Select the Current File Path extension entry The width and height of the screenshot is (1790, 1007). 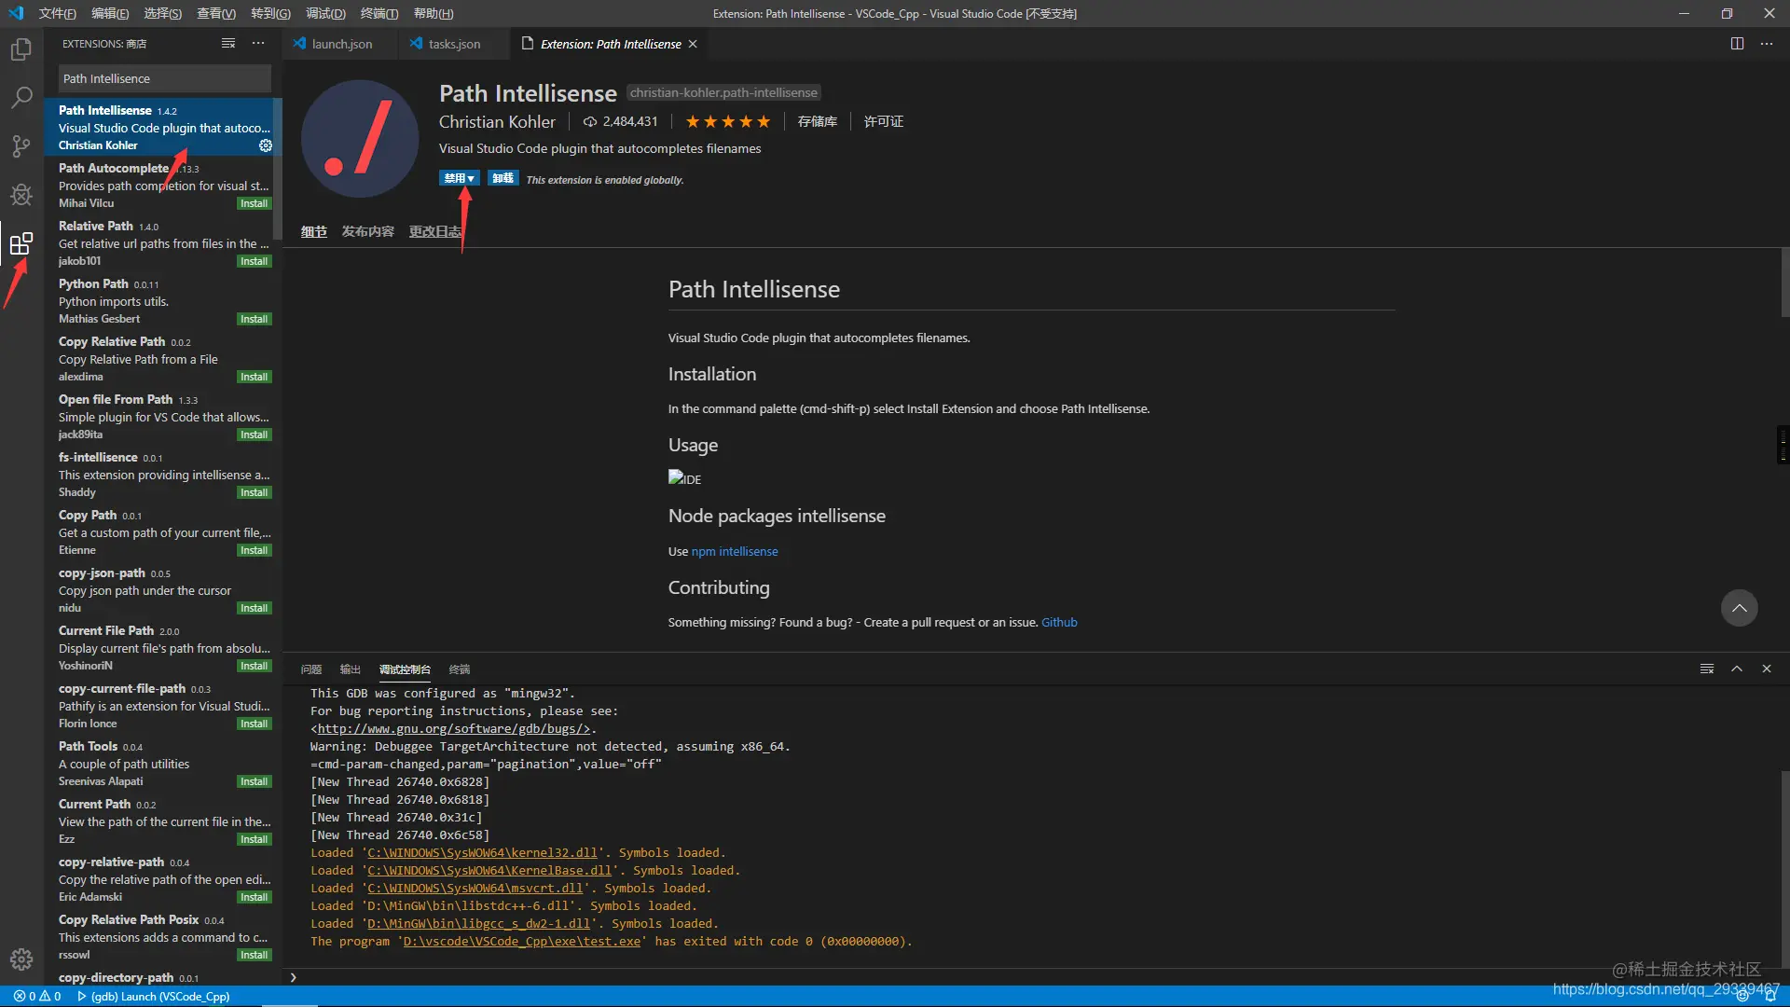[x=162, y=648]
